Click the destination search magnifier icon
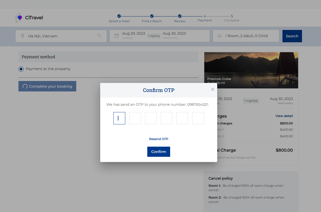This screenshot has height=212, width=321. click(100, 36)
